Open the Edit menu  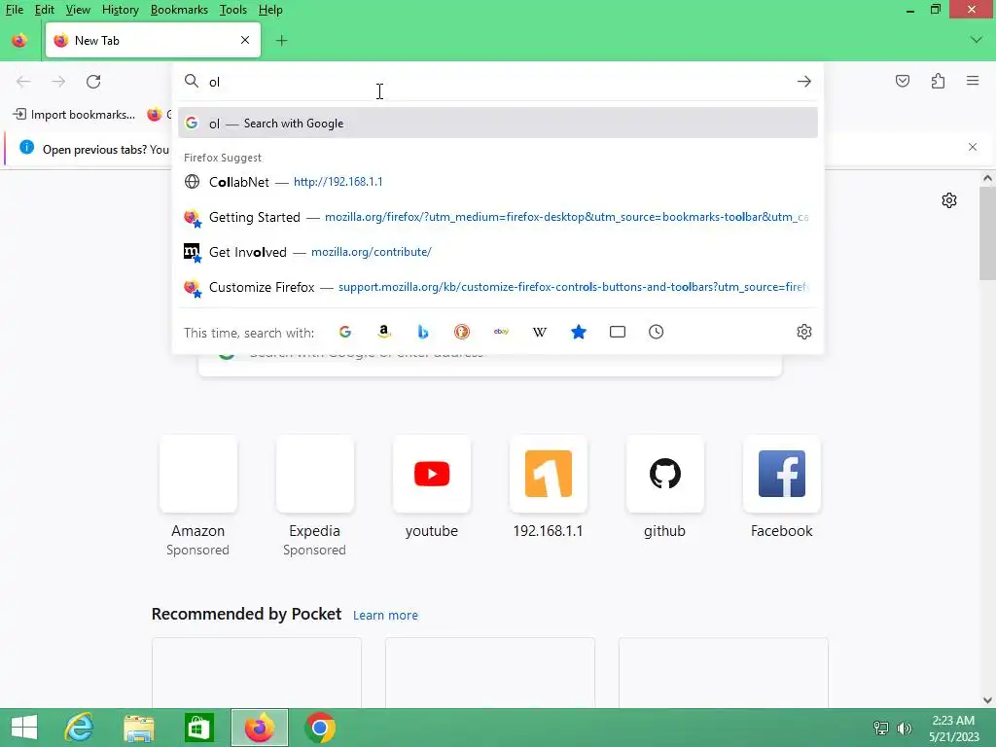coord(44,10)
